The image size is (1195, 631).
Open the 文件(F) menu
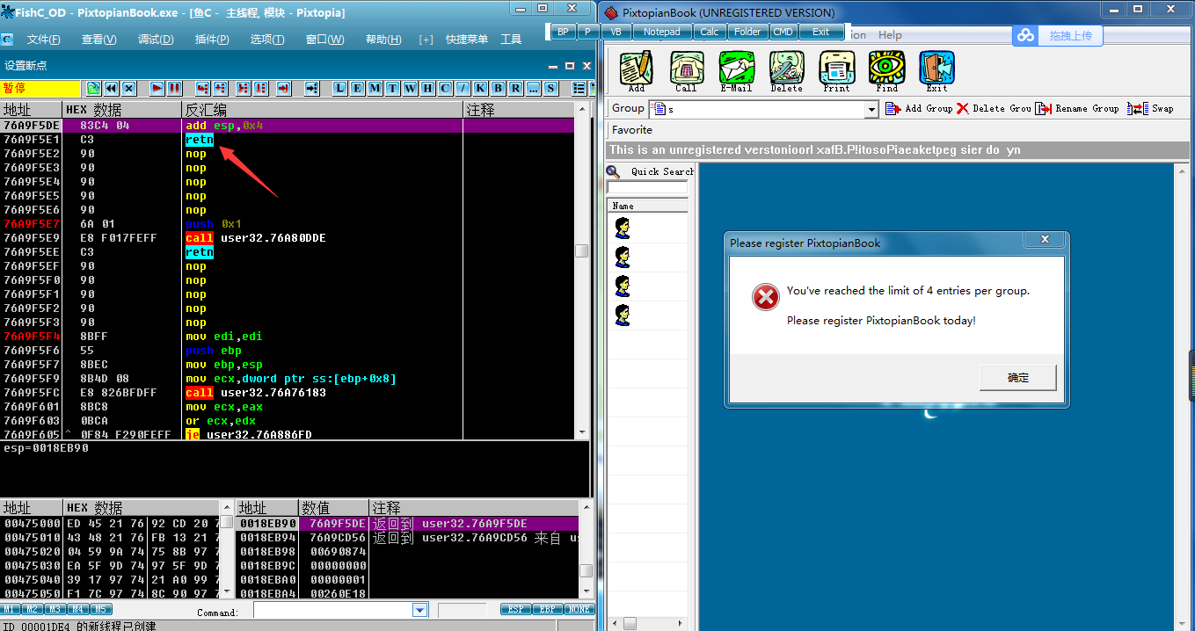coord(44,40)
